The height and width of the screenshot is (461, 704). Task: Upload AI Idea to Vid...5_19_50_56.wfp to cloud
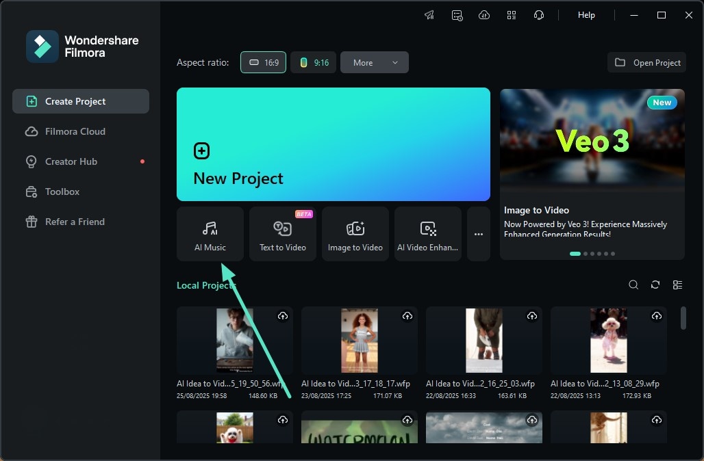(283, 316)
